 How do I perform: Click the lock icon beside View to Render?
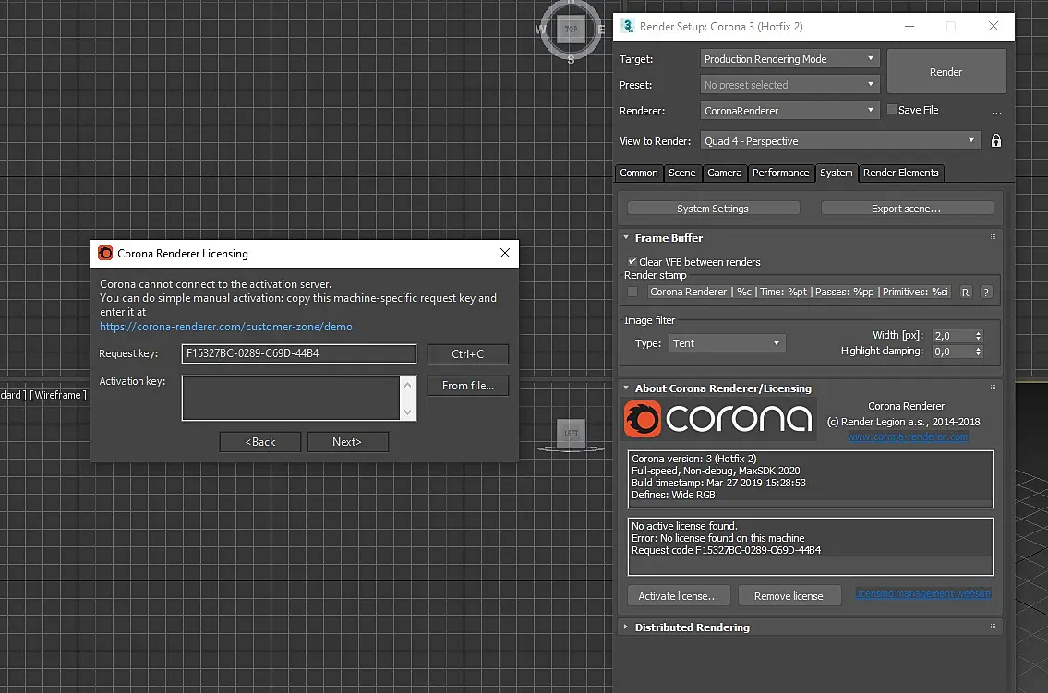[x=996, y=141]
